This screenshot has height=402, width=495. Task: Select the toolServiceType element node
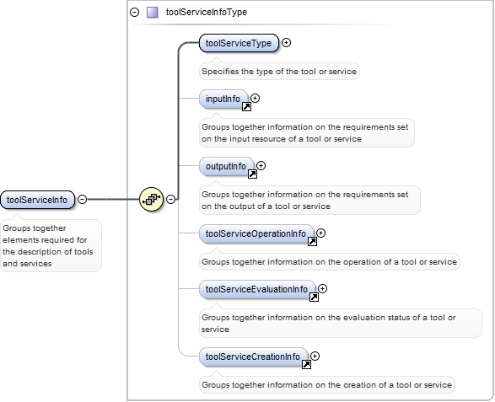coord(239,43)
